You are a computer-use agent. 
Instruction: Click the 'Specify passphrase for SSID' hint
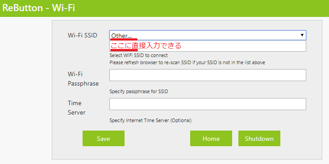[139, 91]
